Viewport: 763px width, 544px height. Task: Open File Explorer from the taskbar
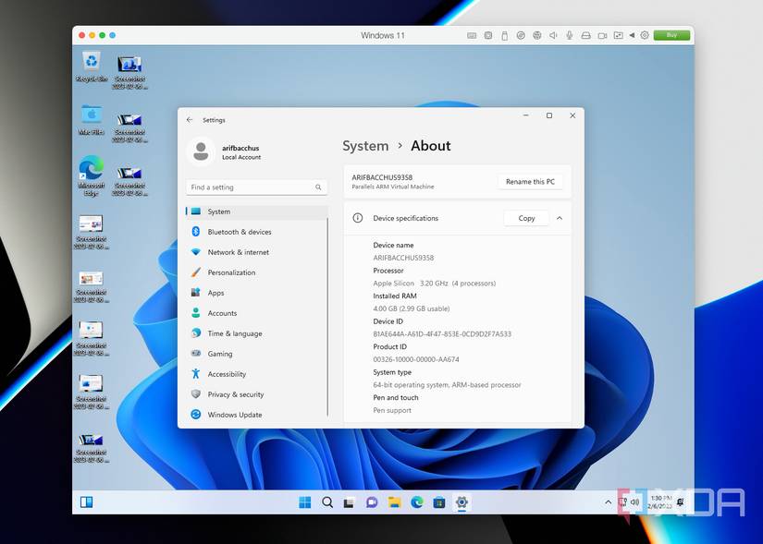click(x=394, y=502)
